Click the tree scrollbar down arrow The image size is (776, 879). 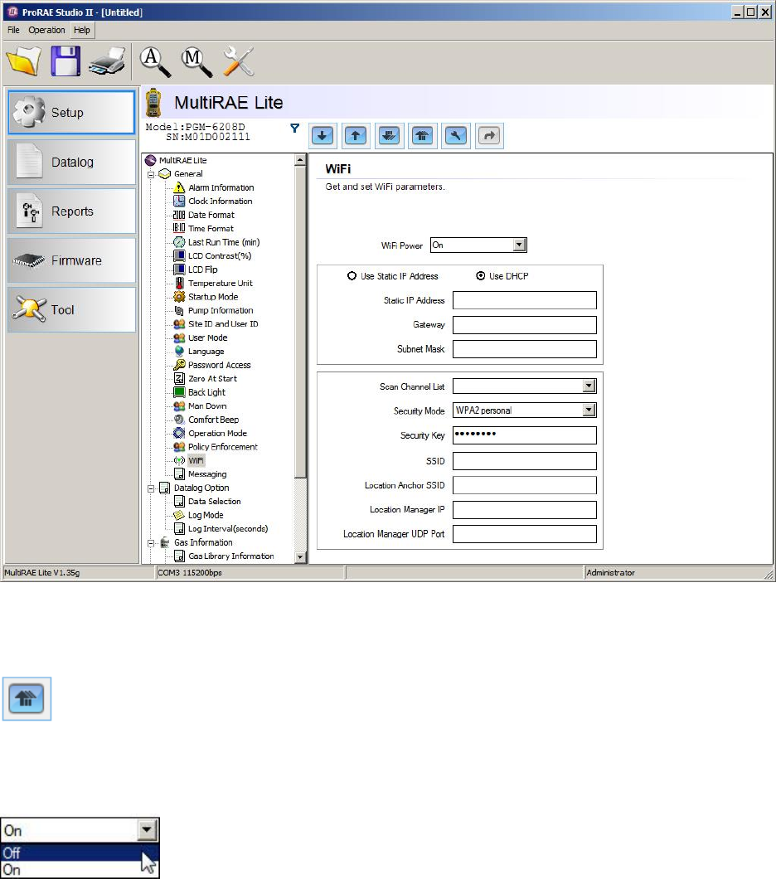point(300,557)
